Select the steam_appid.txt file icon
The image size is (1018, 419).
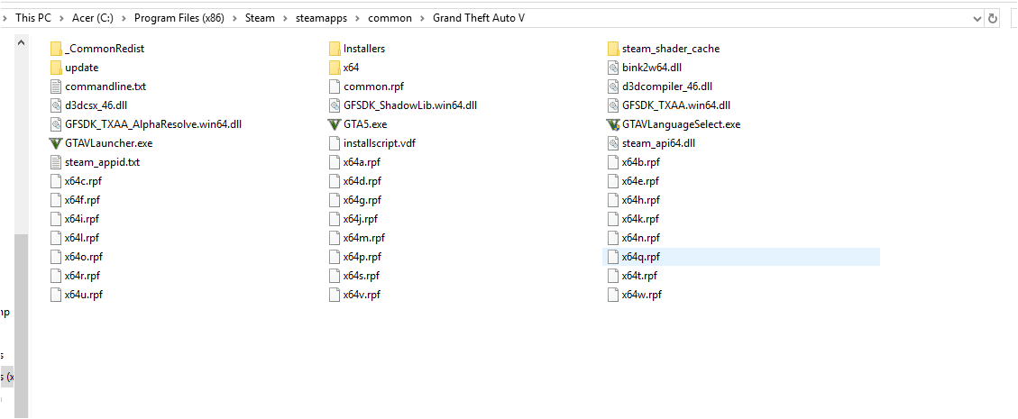click(56, 162)
